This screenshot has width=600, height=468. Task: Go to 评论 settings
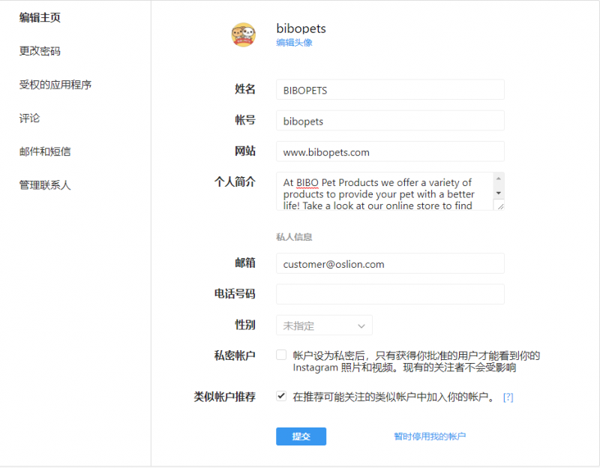(x=30, y=118)
